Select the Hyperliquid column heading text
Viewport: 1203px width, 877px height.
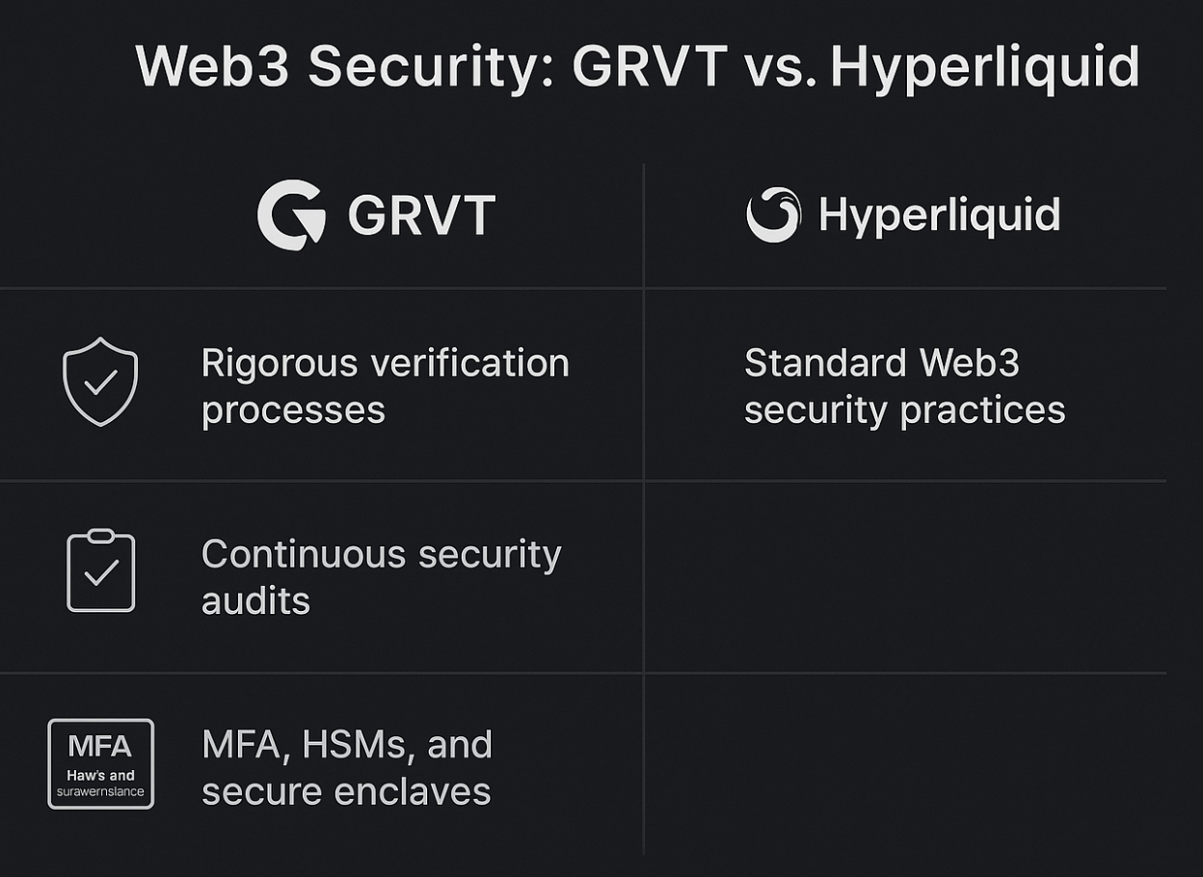coord(939,215)
